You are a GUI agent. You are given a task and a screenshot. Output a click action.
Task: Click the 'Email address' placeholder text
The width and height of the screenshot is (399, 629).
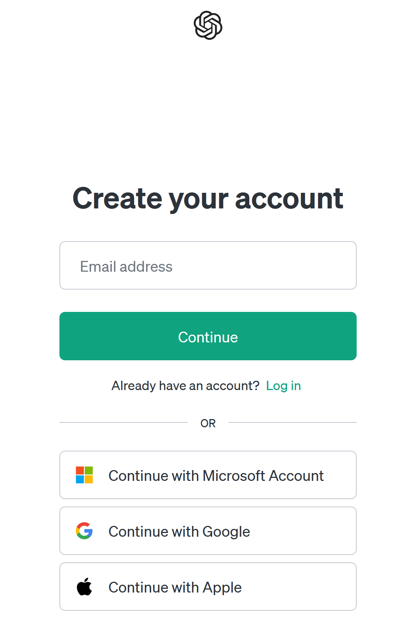(126, 267)
